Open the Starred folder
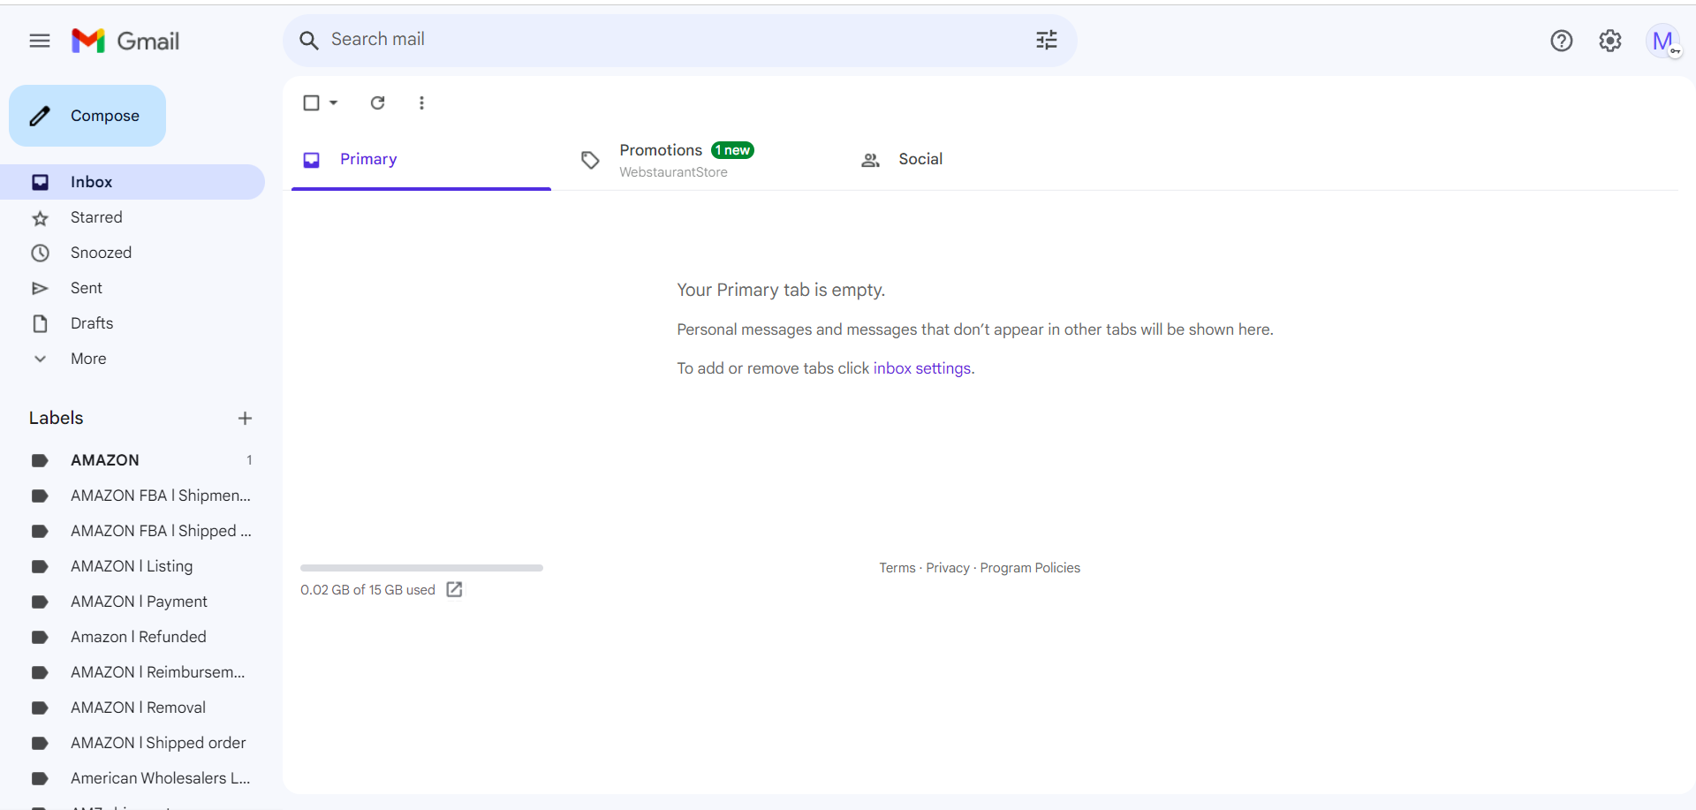The height and width of the screenshot is (810, 1696). [x=132, y=217]
